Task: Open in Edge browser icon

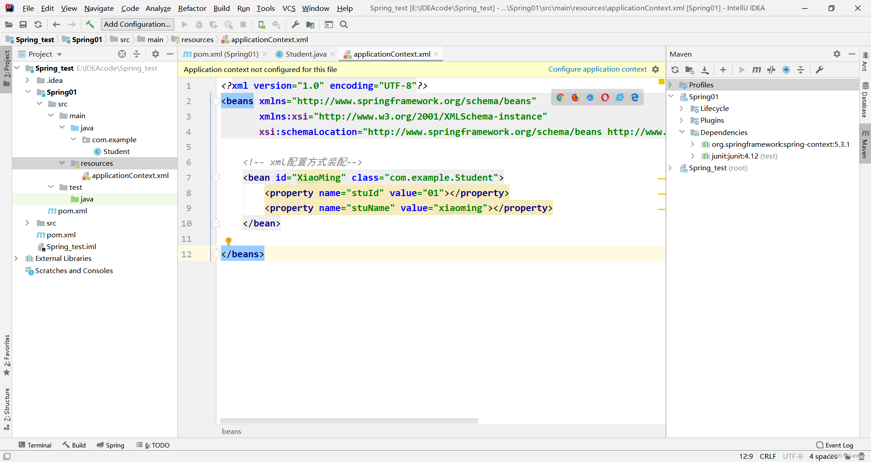Action: [635, 97]
